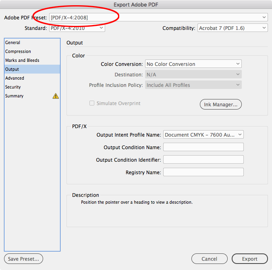Screen dimensions: 272x270
Task: Click the Cancel button
Action: (x=210, y=259)
